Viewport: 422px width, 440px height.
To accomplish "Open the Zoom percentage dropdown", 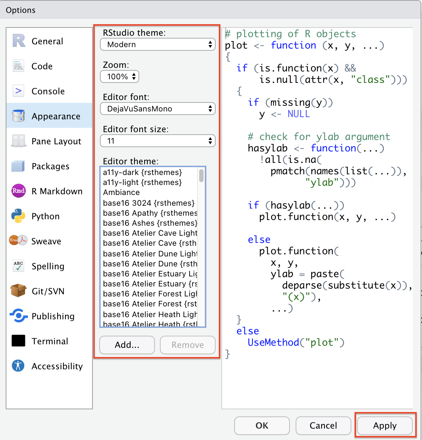I will click(x=120, y=76).
